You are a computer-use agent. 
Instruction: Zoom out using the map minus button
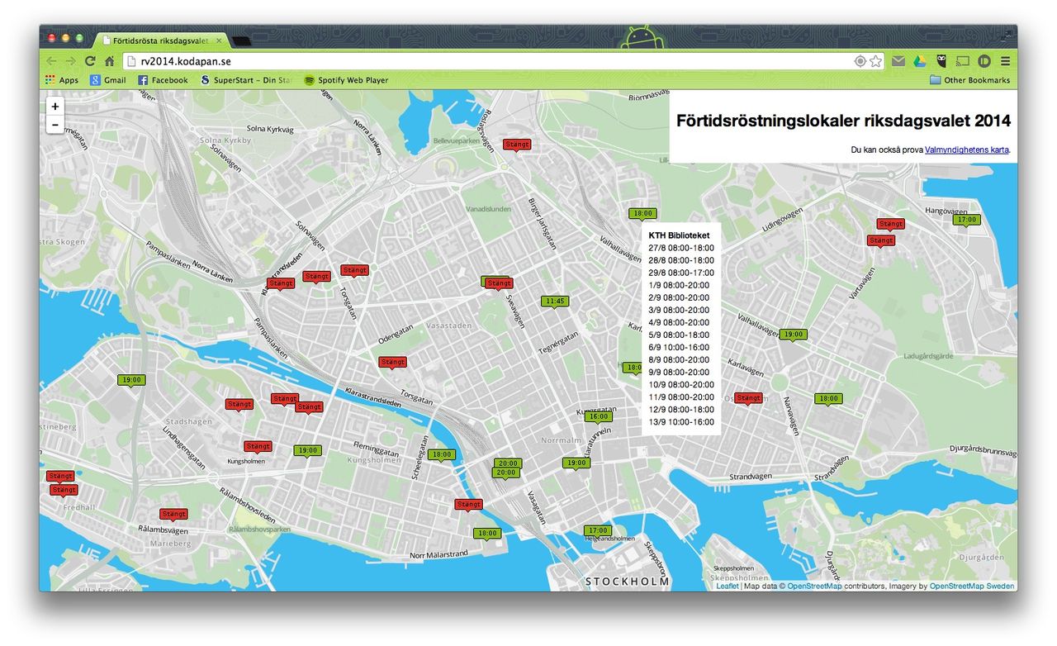55,124
